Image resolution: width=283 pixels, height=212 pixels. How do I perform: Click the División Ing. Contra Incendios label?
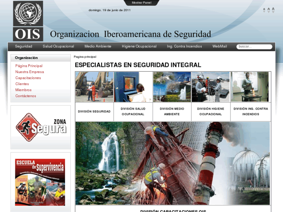click(x=251, y=112)
